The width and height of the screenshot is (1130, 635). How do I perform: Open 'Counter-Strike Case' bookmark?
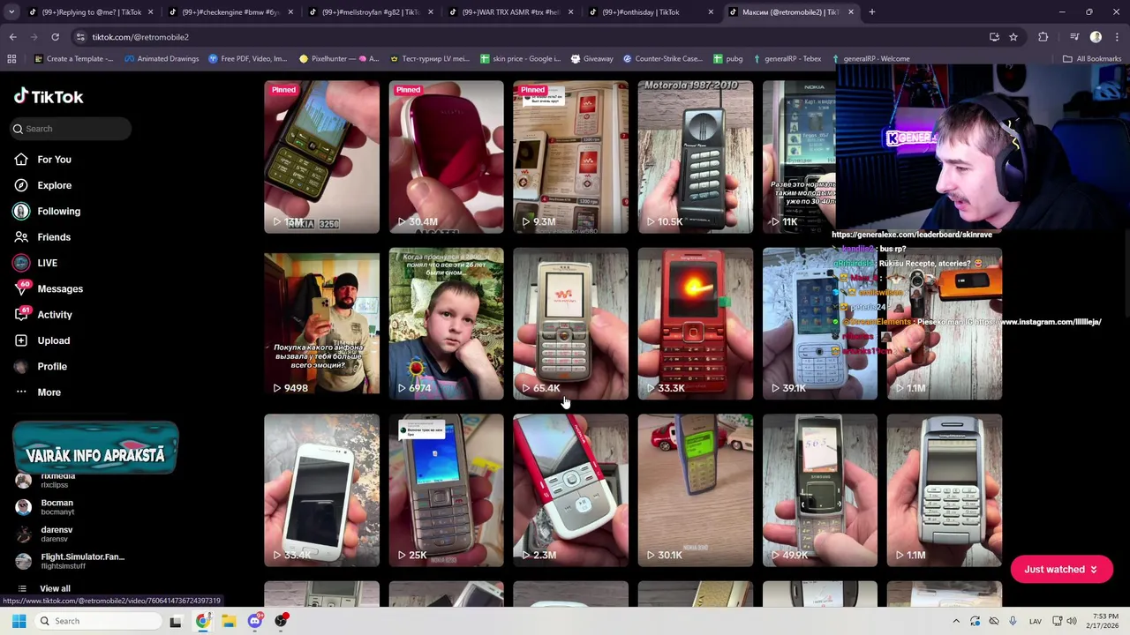[662, 59]
